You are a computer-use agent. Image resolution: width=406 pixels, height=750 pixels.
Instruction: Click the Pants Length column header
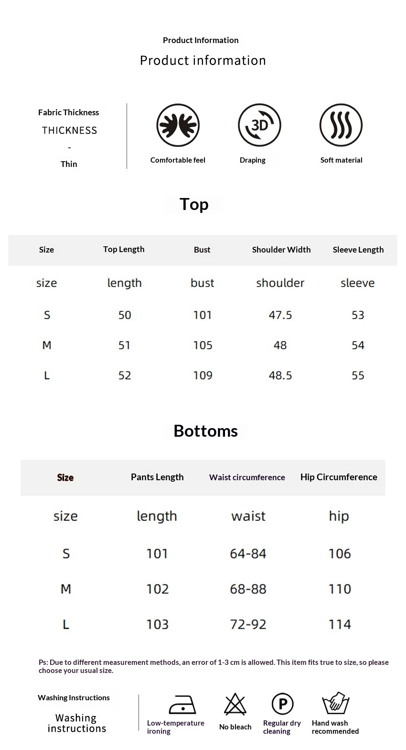click(157, 477)
